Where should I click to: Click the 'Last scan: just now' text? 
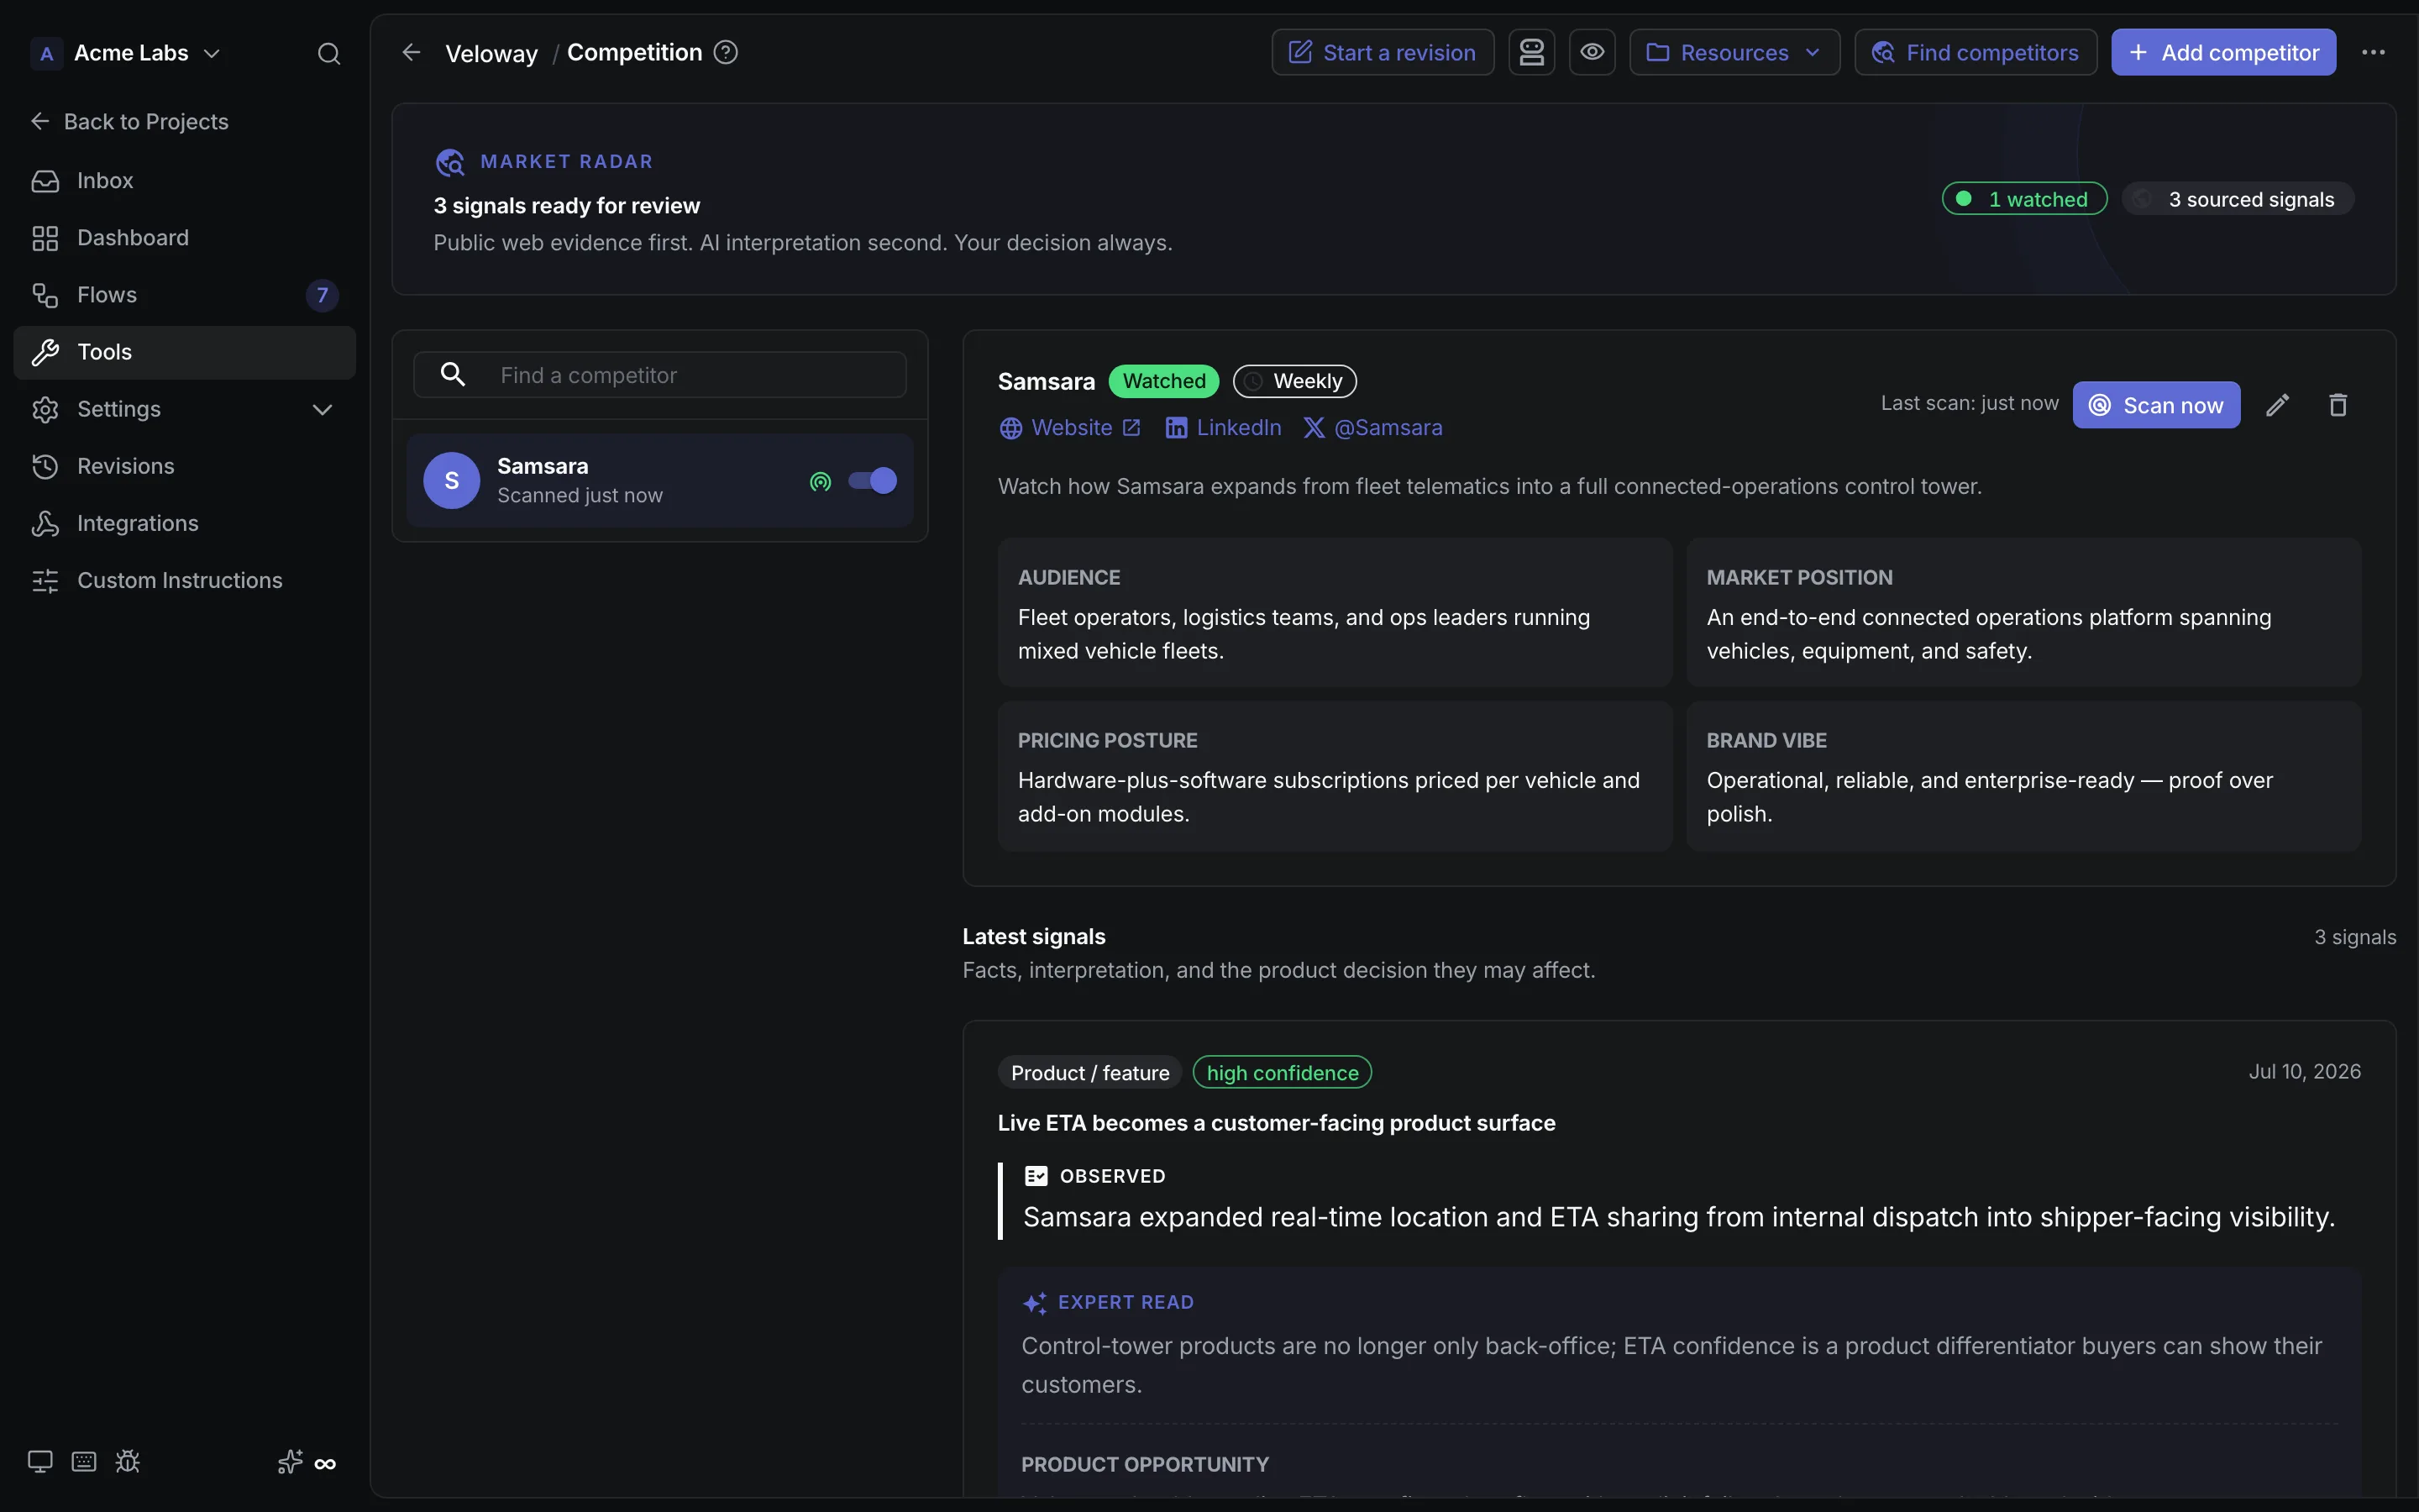1969,404
